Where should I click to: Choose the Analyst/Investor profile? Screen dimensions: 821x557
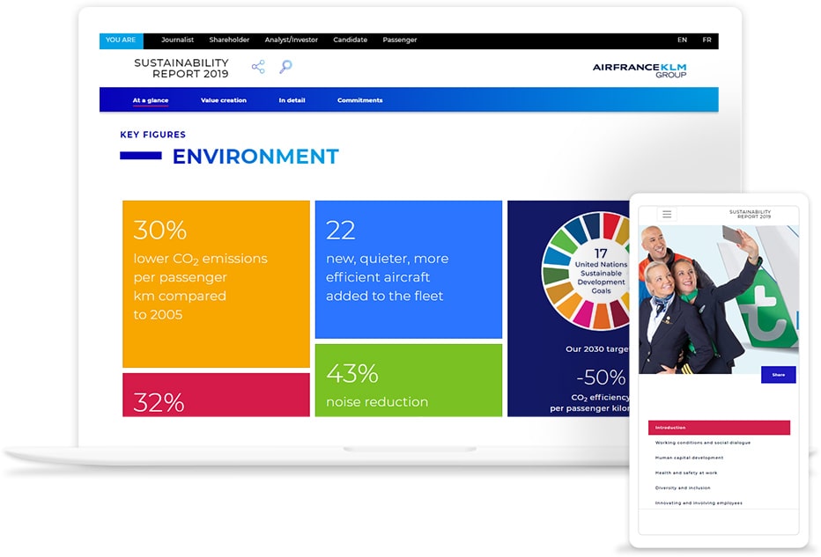[x=291, y=40]
